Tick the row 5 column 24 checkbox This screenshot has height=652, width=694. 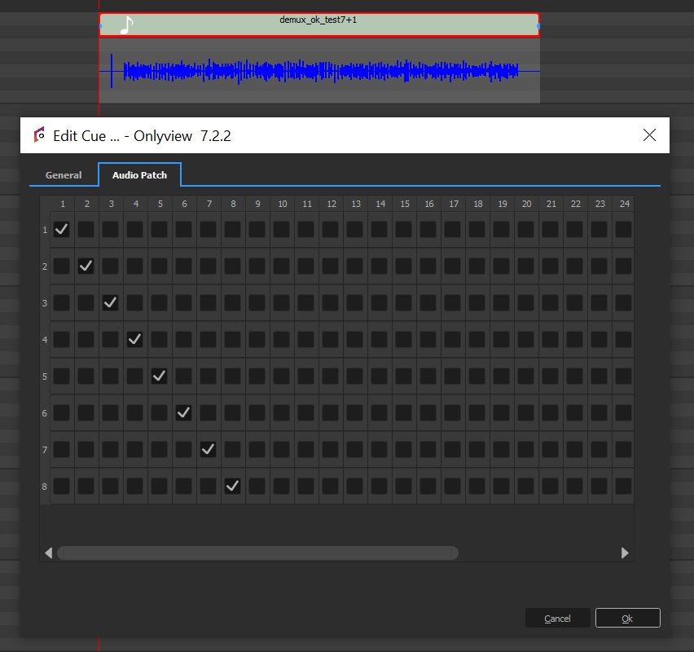tap(623, 376)
